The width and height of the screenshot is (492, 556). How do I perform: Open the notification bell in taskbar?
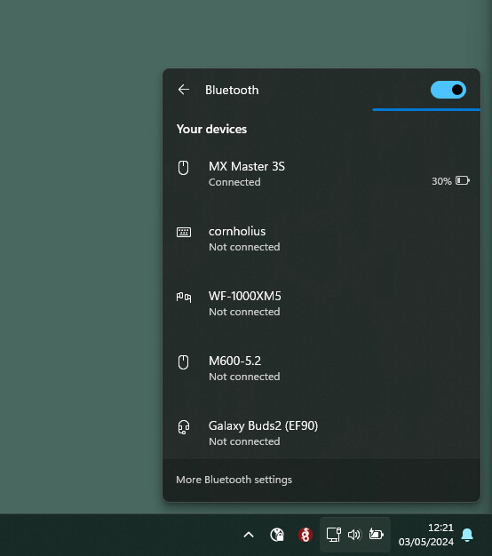click(x=467, y=535)
